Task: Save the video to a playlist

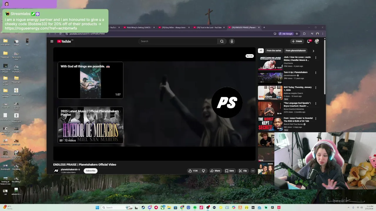Action: click(229, 171)
